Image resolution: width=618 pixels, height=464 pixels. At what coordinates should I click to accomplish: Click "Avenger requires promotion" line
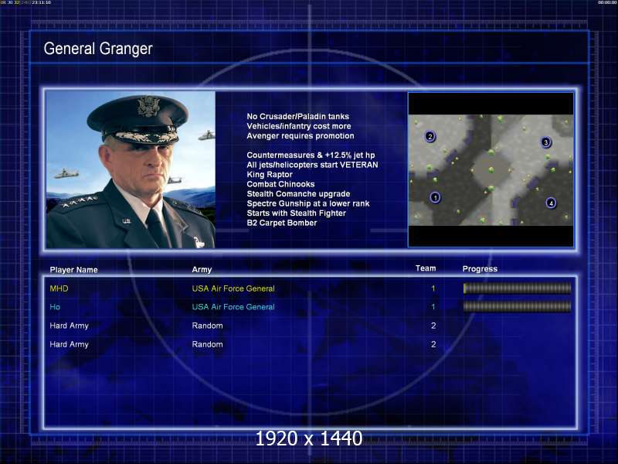[301, 136]
